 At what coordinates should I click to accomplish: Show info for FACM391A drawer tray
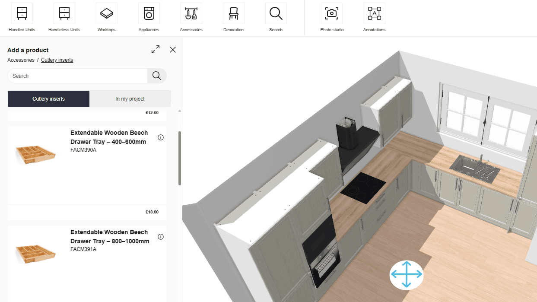pyautogui.click(x=161, y=237)
